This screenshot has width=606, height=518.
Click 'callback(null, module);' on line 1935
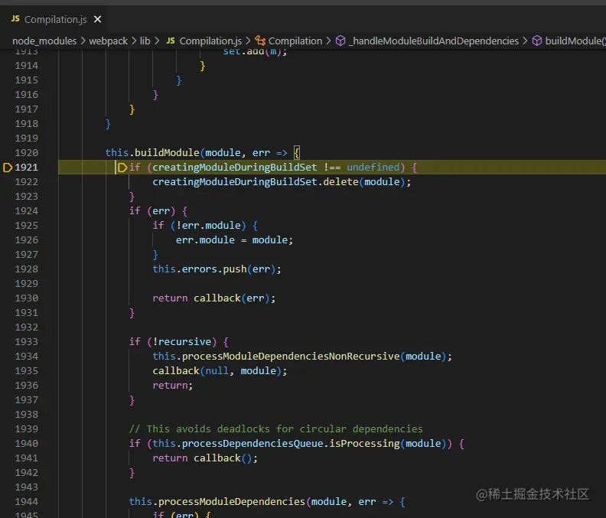tap(220, 371)
